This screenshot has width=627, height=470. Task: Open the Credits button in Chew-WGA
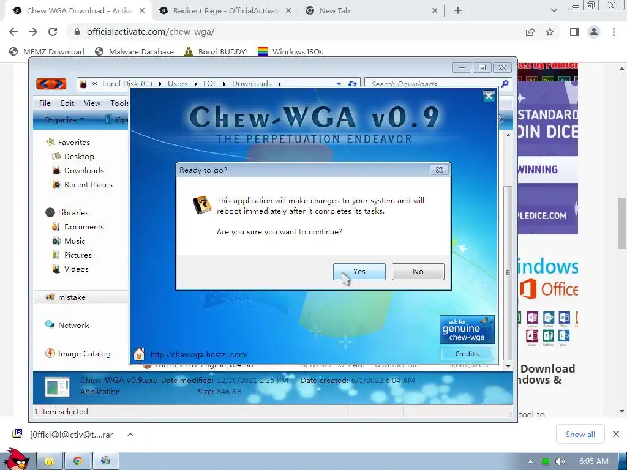click(467, 354)
